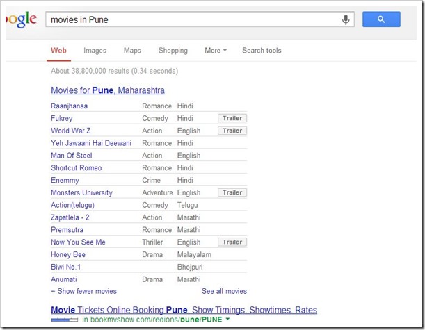Click the See all movies link
The height and width of the screenshot is (330, 425).
224,291
